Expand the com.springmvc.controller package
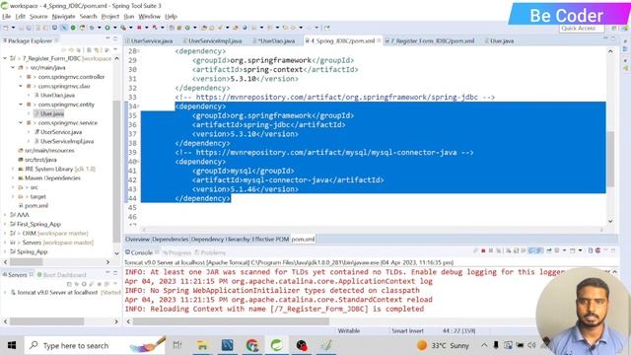Screen dimensions: 631x355 pyautogui.click(x=21, y=77)
